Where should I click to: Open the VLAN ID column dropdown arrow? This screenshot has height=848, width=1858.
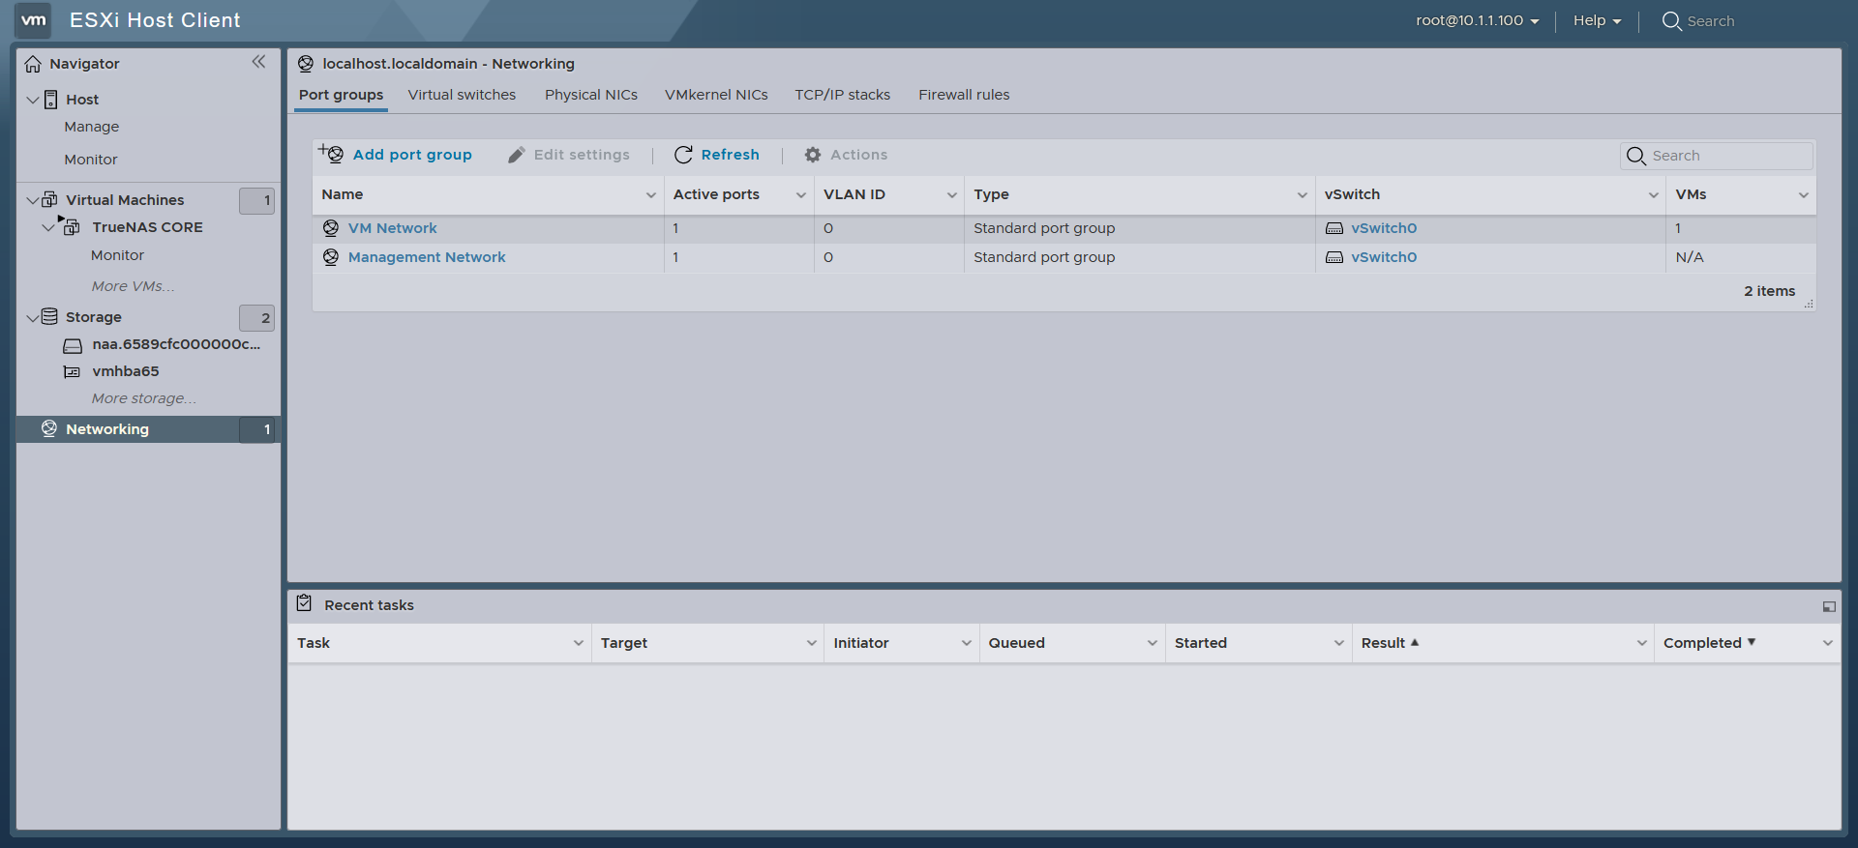click(x=952, y=195)
